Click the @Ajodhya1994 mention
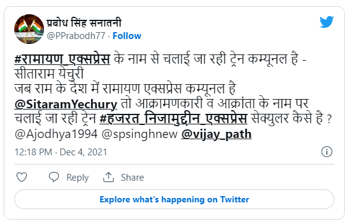 56,134
